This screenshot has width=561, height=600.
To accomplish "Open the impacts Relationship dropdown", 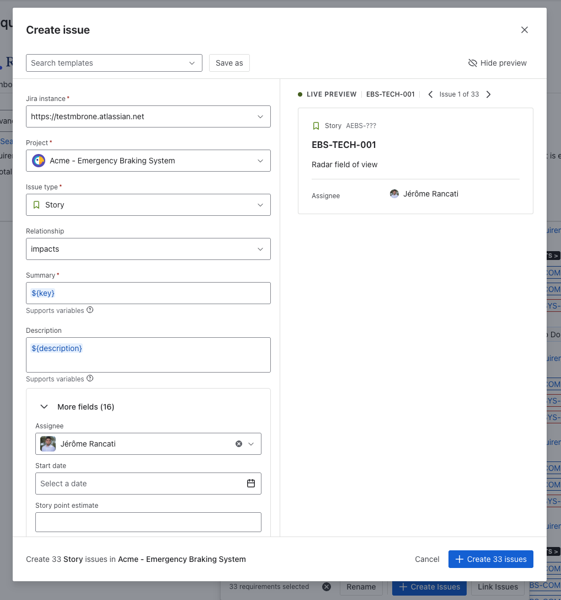I will click(148, 249).
